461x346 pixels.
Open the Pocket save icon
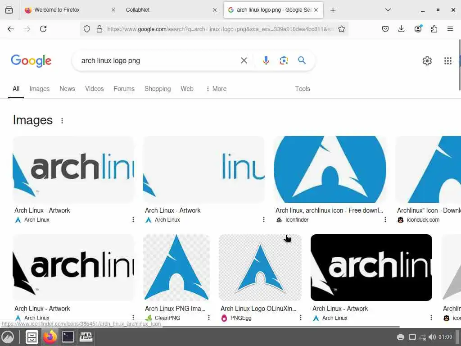pyautogui.click(x=385, y=29)
